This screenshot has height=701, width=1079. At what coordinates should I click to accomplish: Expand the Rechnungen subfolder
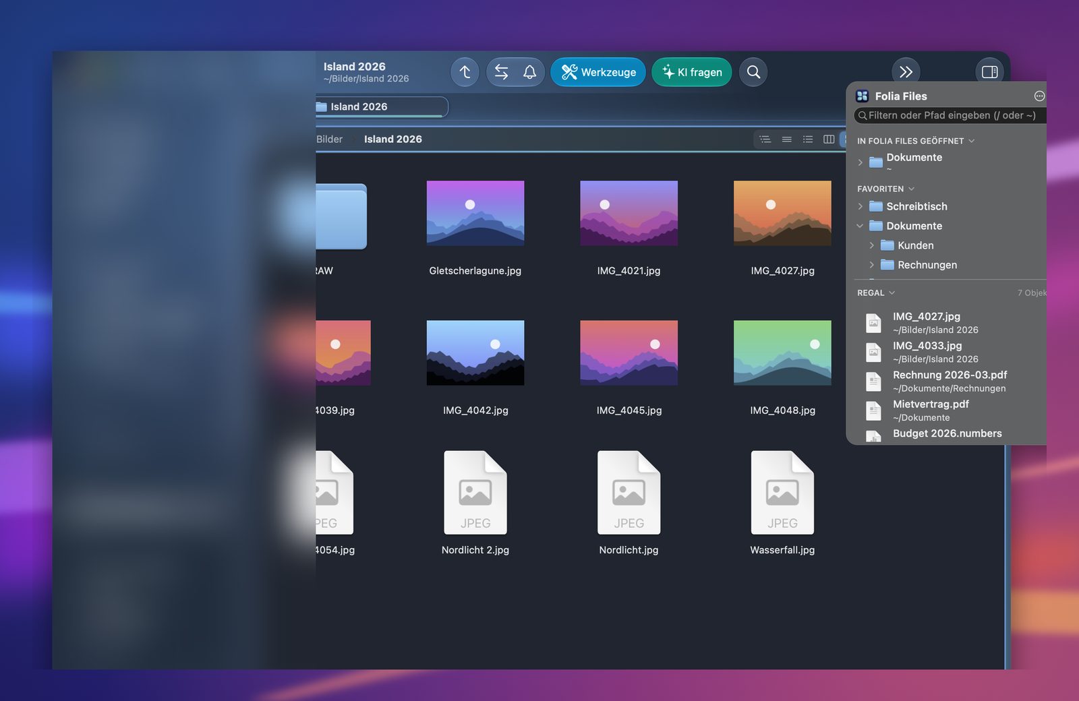[x=872, y=265]
